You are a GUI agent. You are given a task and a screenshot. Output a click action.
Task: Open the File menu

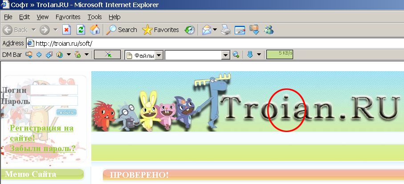coord(8,17)
